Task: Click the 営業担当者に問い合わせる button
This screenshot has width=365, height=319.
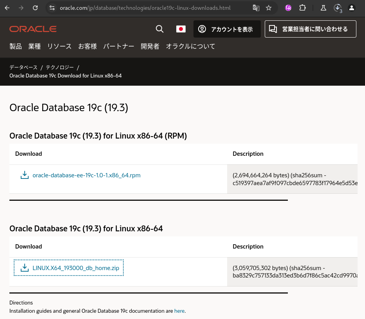Action: (310, 29)
